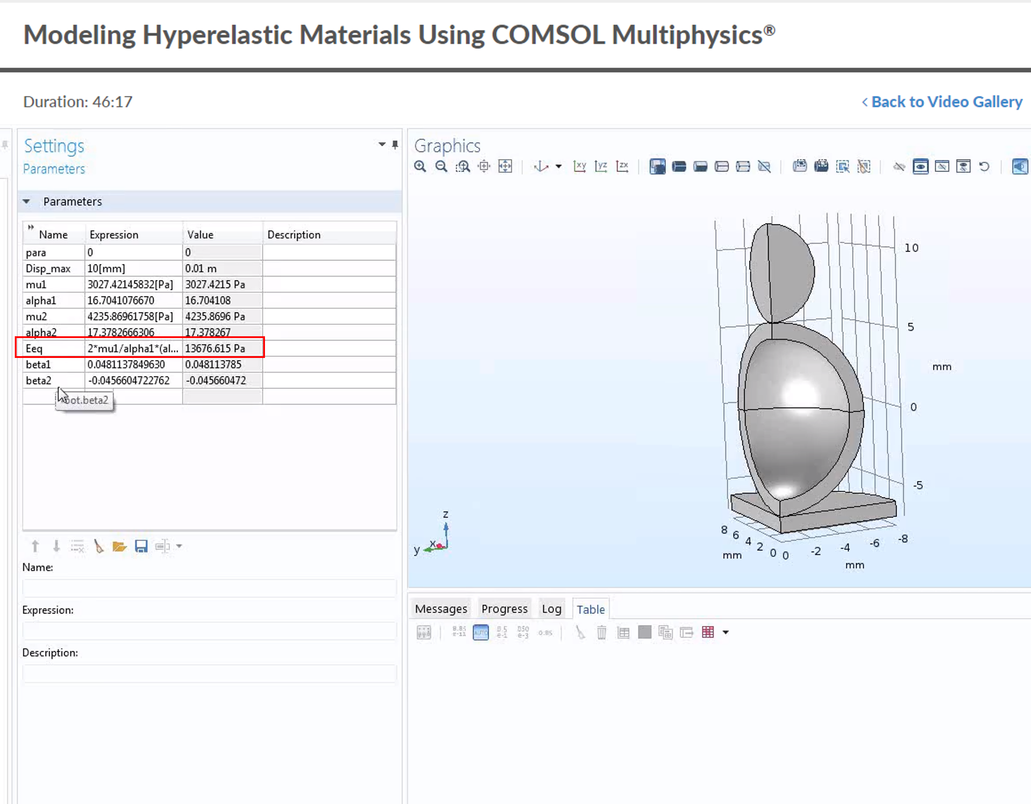Image resolution: width=1031 pixels, height=804 pixels.
Task: Load parameters from file with folder icon
Action: pos(119,546)
